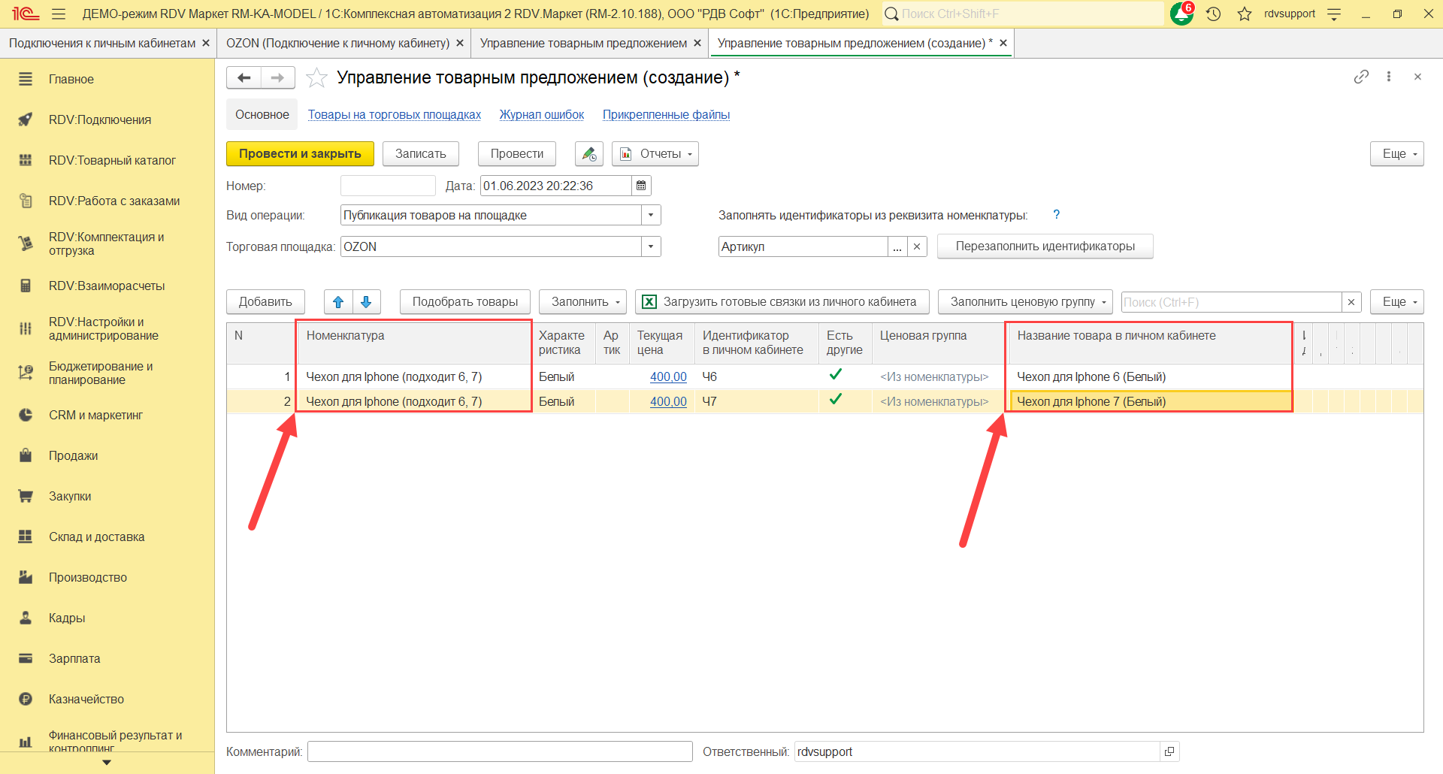Click the navigate back arrow
This screenshot has height=774, width=1443.
(244, 77)
